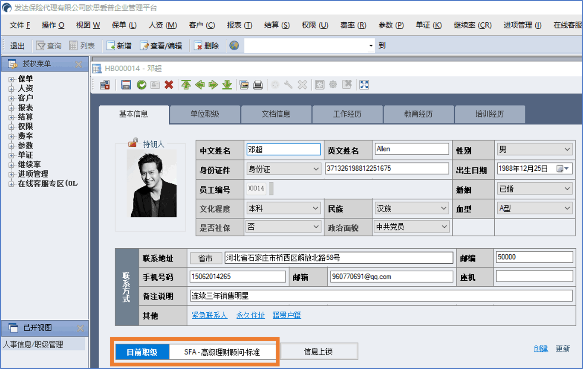The width and height of the screenshot is (583, 369).
Task: Click the 手机号码 input field
Action: pos(237,276)
